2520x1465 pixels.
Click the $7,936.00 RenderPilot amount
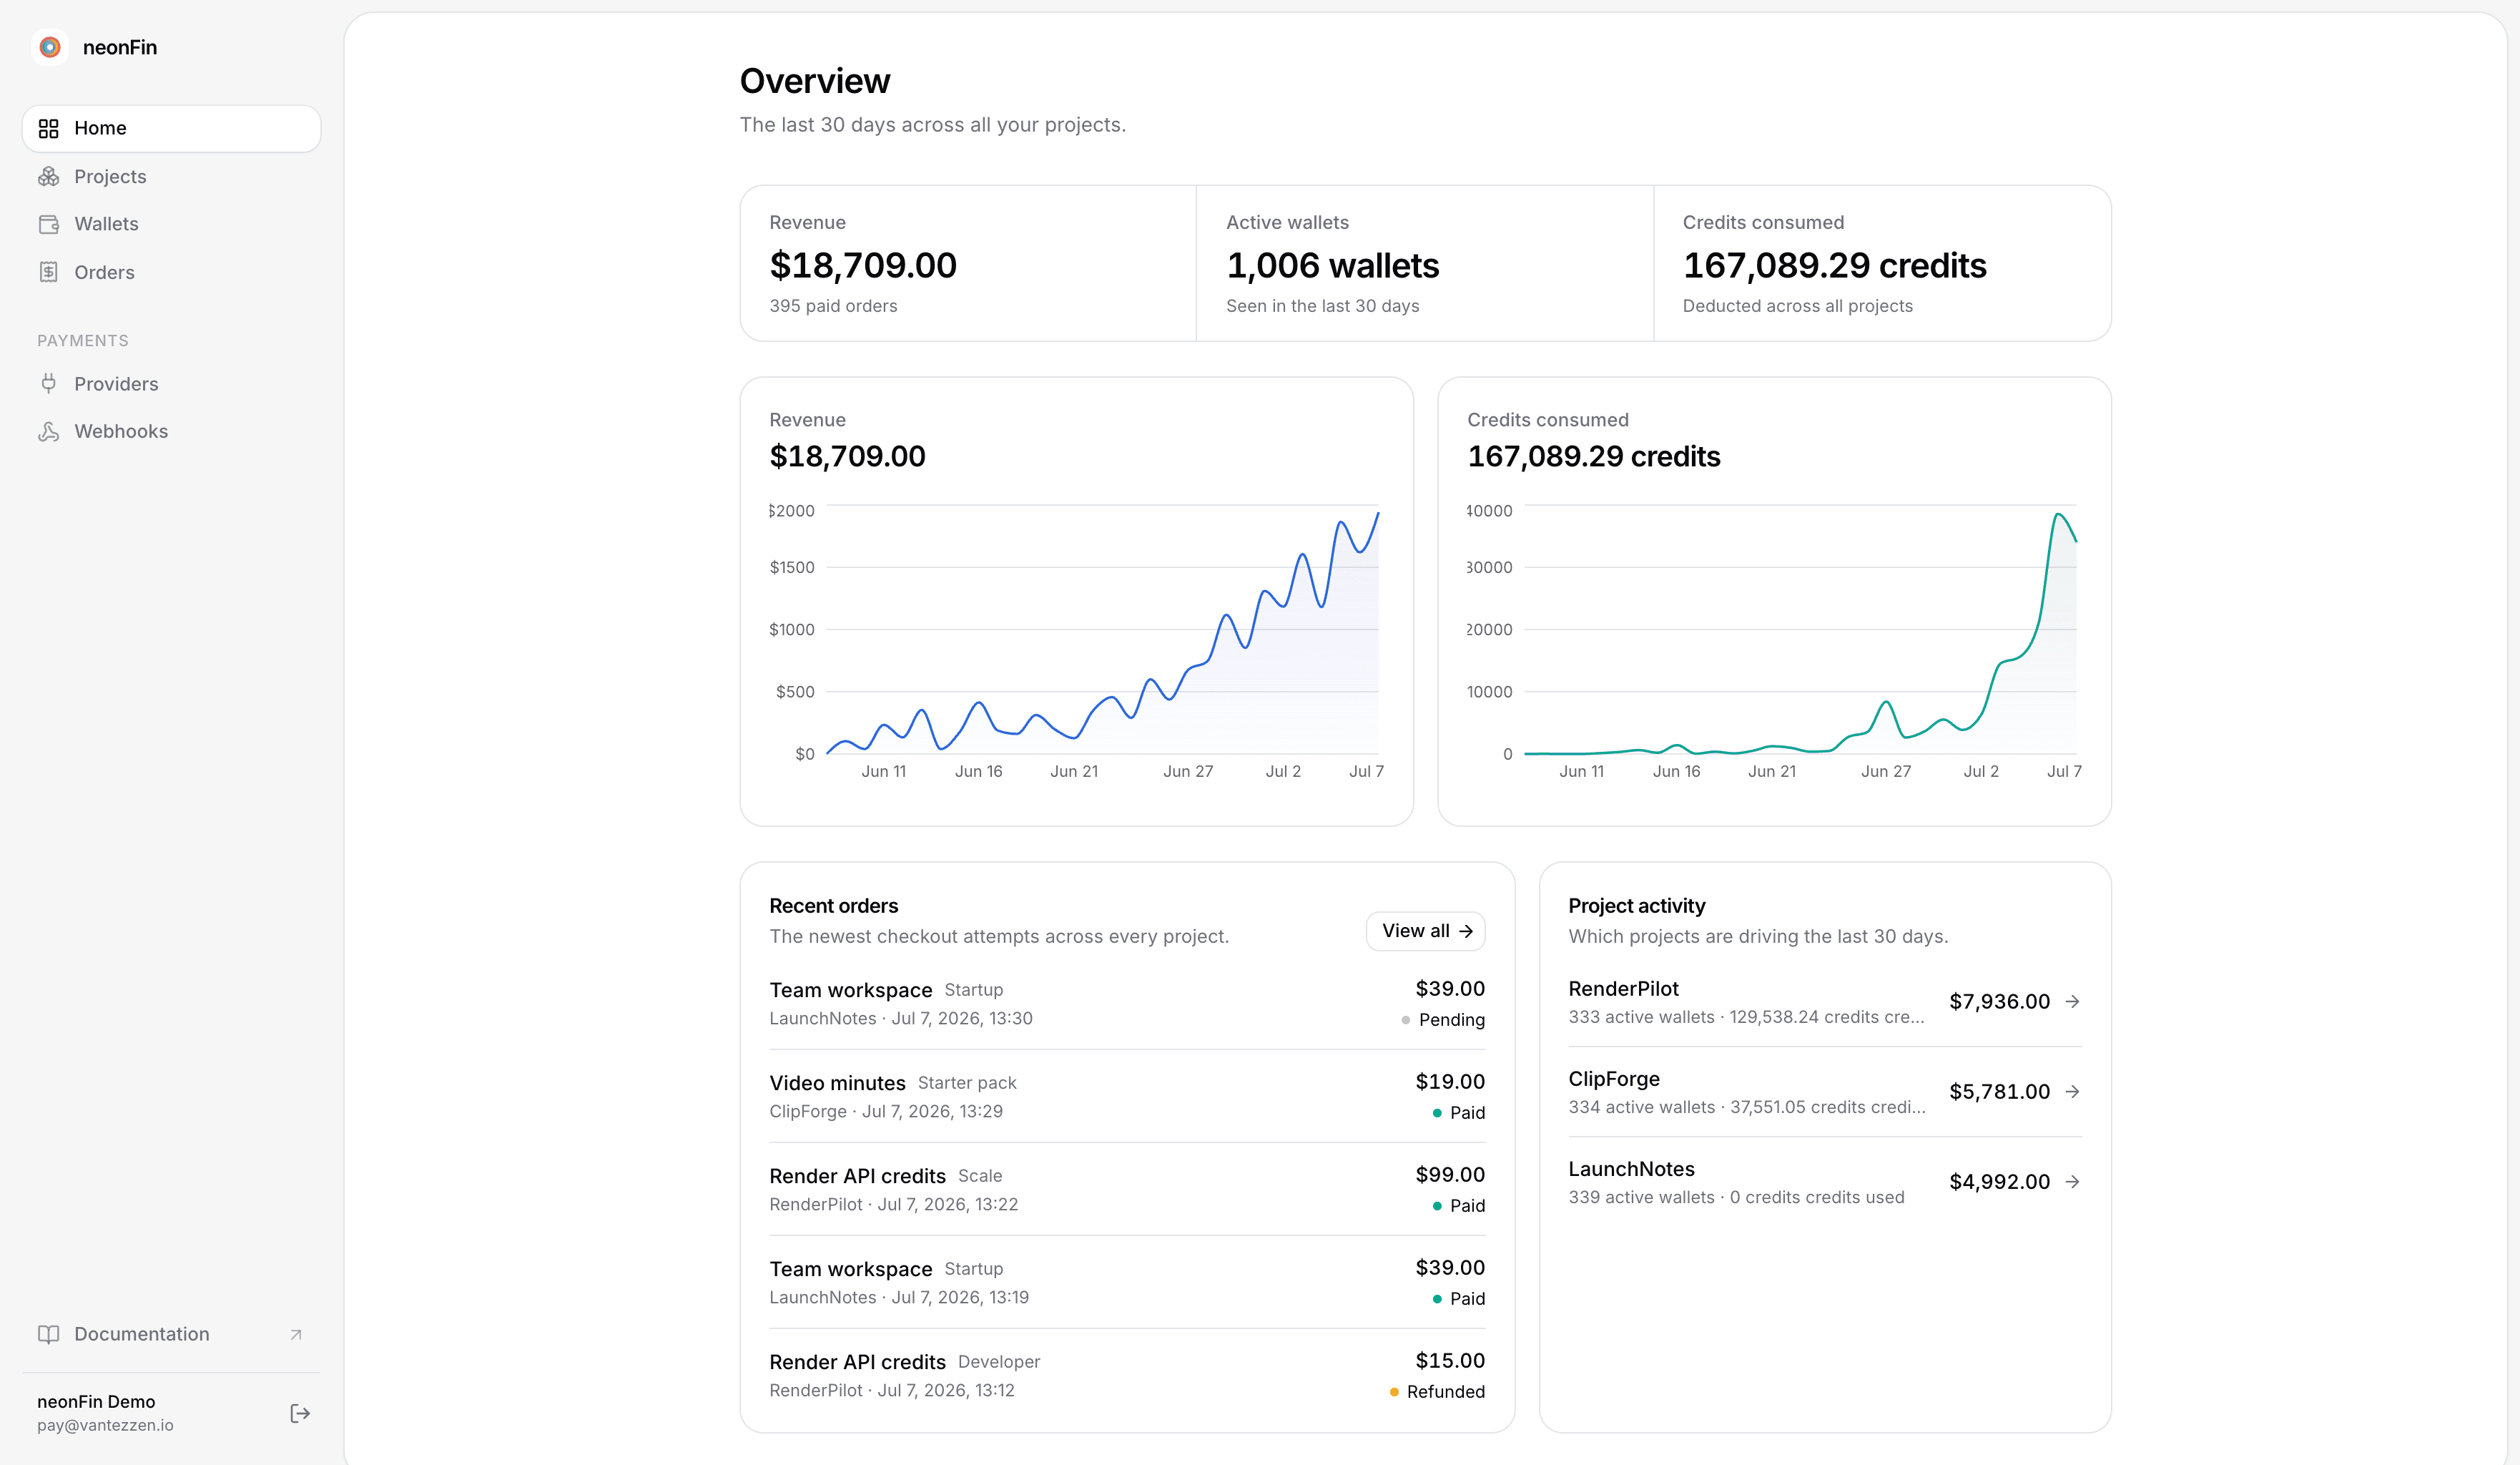(x=1999, y=1001)
